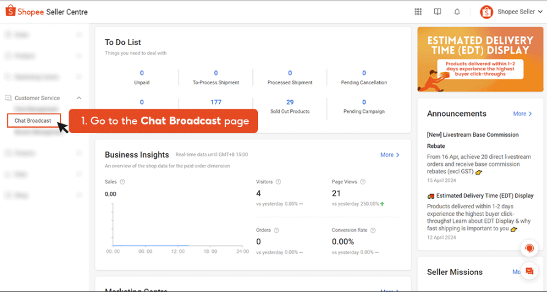The height and width of the screenshot is (292, 547).
Task: Open Pending Campaign count
Action: pyautogui.click(x=364, y=102)
